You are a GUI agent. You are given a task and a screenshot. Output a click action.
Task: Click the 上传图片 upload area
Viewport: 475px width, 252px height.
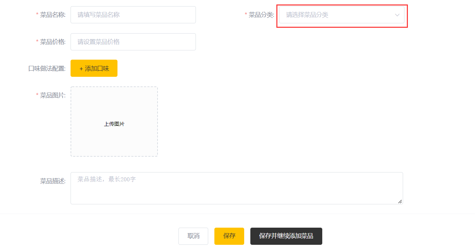pyautogui.click(x=114, y=122)
